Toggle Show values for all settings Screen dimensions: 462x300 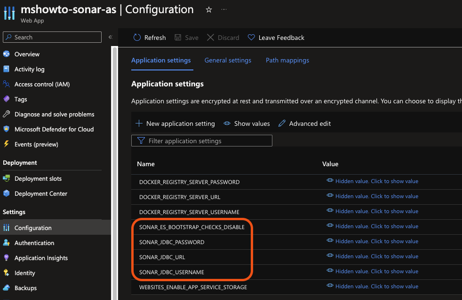click(x=247, y=123)
